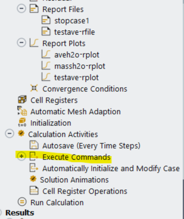Screen dimensions: 184x219
Task: Click the Automatic Mesh Adaption icon
Action: [22, 112]
